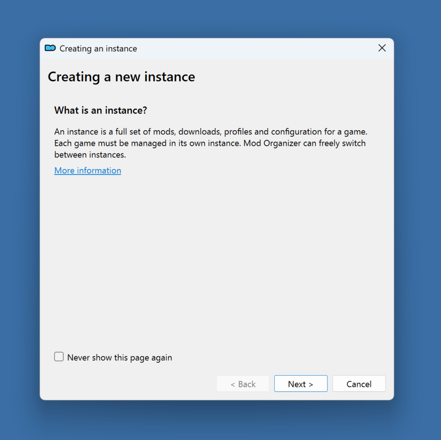Cancel the instance creation wizard

point(359,384)
